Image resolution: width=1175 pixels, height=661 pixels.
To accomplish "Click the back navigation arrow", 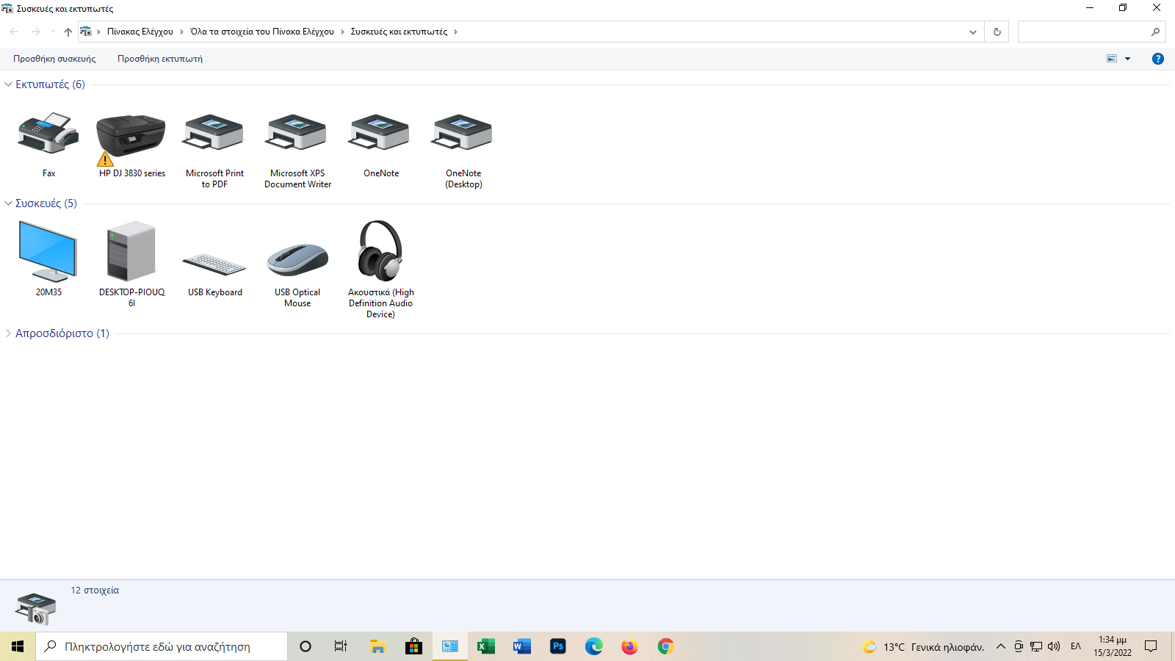I will (x=14, y=32).
